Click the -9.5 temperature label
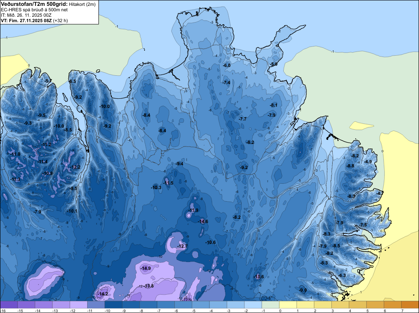Screen dimensions: 419x313 [x=41, y=115]
